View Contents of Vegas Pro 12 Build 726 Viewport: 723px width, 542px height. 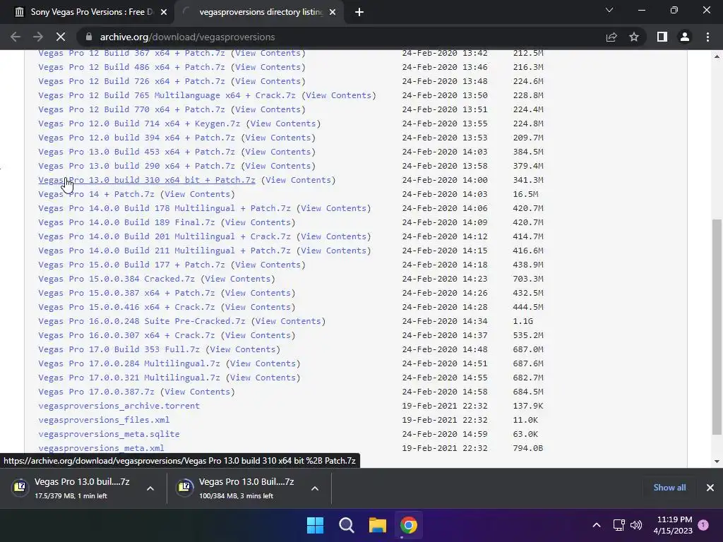[268, 81]
